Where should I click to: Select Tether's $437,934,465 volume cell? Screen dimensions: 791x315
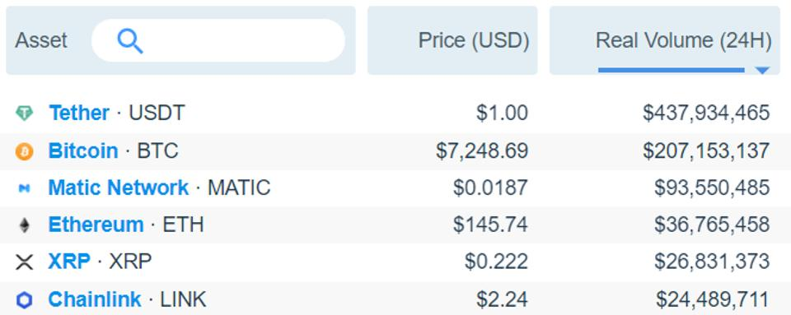point(706,113)
